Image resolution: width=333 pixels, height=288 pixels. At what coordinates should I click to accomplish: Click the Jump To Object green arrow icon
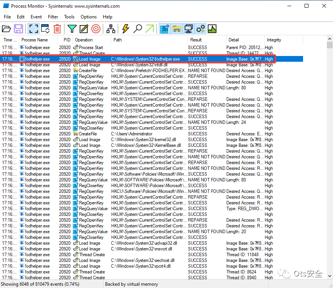[x=150, y=29]
